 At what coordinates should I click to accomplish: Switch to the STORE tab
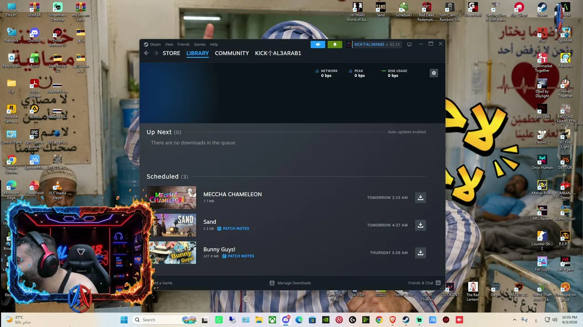pos(171,53)
